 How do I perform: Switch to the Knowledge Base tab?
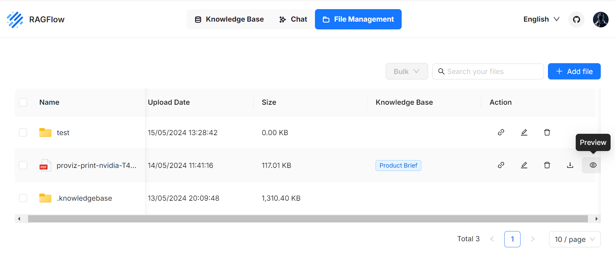[229, 19]
